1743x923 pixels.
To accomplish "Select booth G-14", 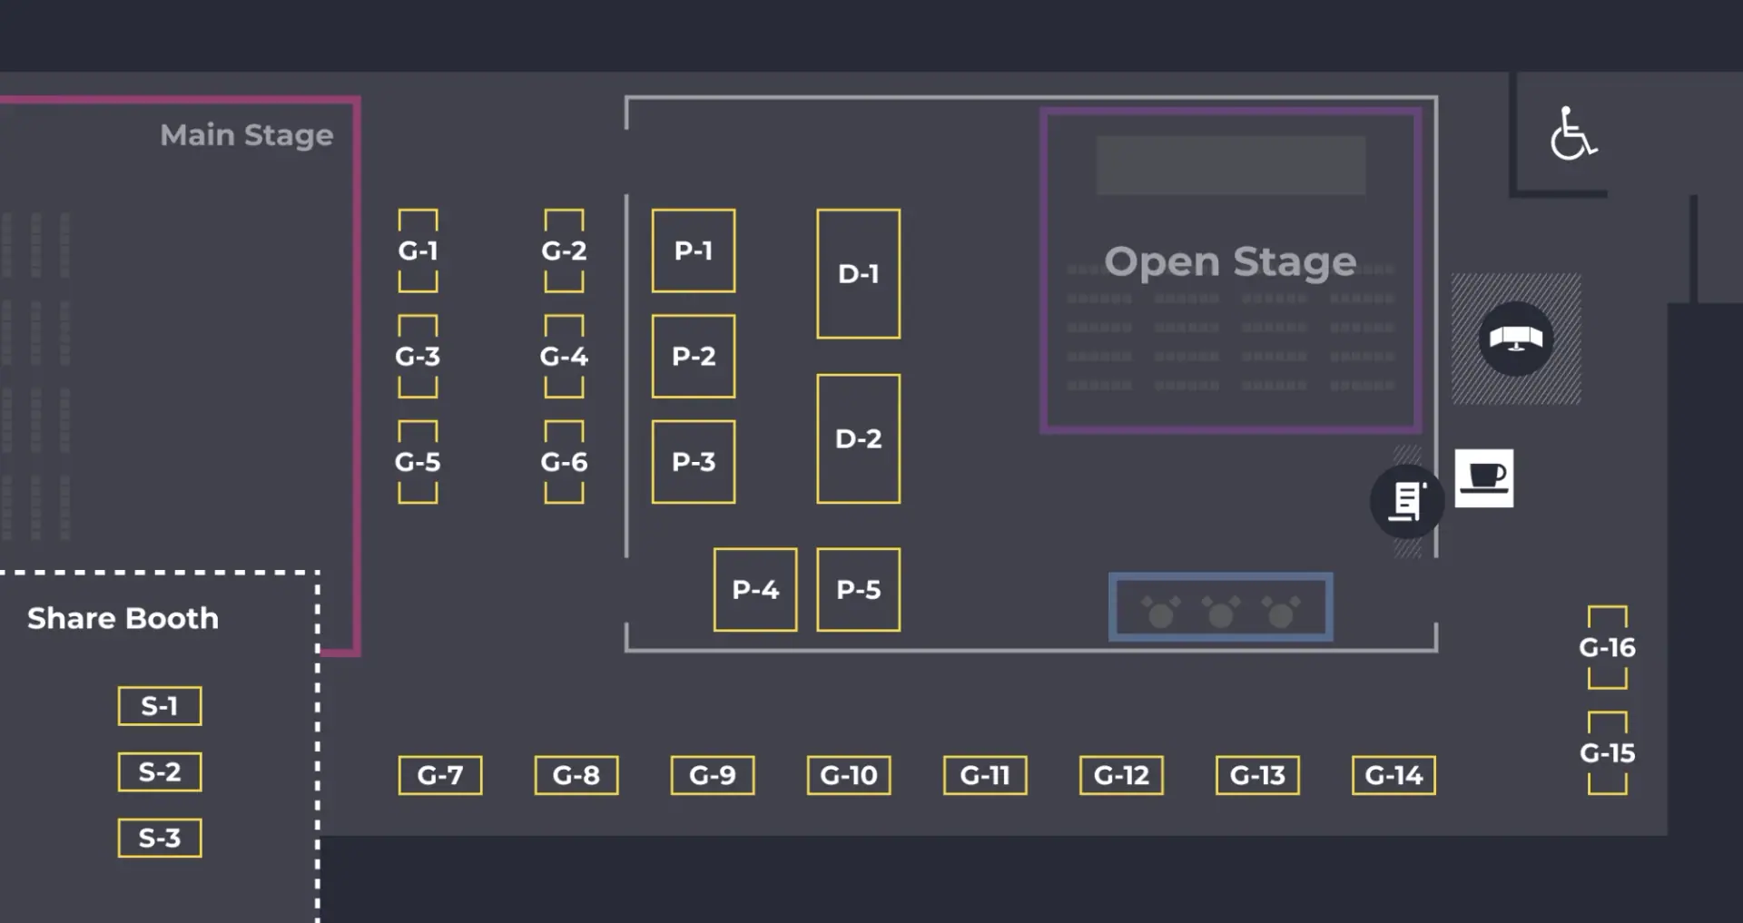I will point(1393,775).
